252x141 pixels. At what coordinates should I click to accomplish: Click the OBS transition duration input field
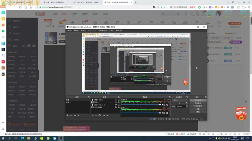pos(180,106)
